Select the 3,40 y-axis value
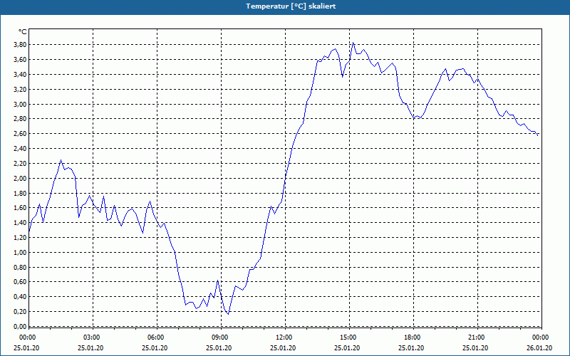The width and height of the screenshot is (570, 356). tap(21, 75)
